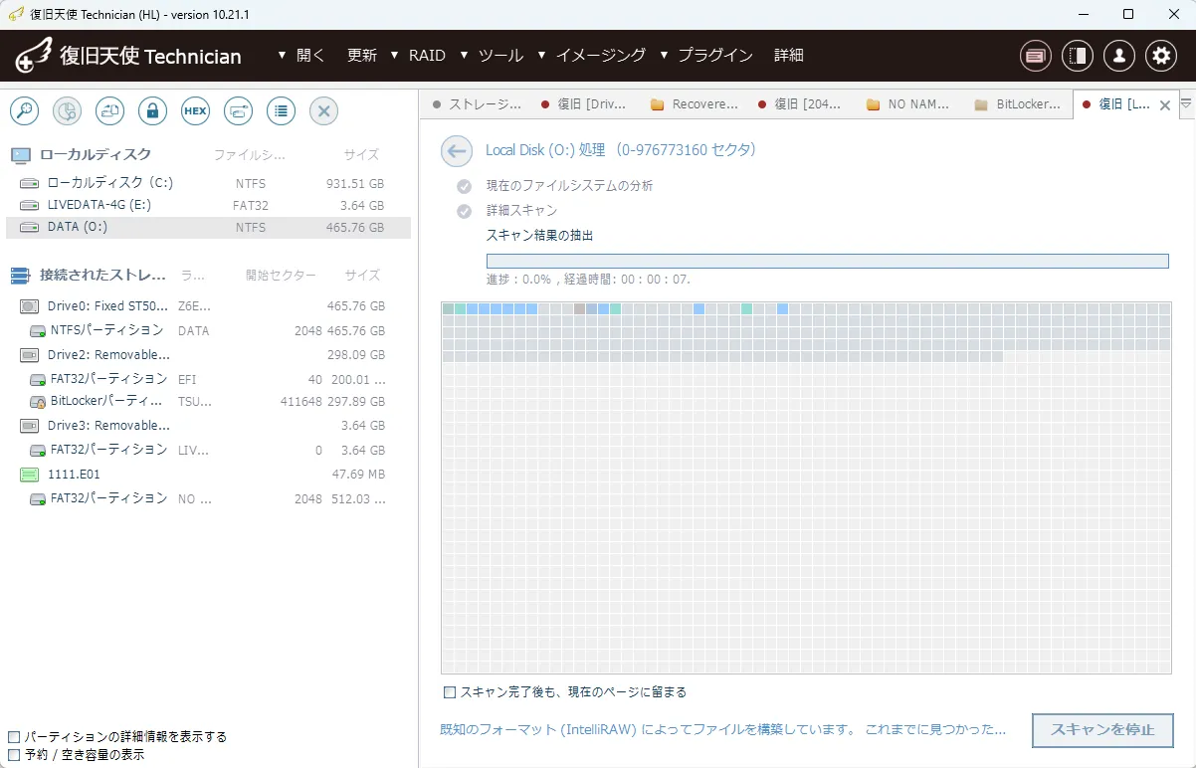The height and width of the screenshot is (768, 1196).
Task: Click the 復旧天使 Technician logo
Action: (128, 56)
